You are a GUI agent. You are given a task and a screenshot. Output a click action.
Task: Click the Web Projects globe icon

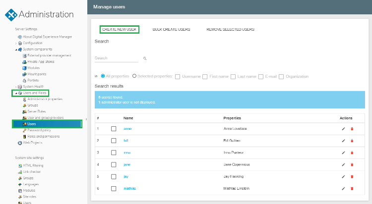click(20, 143)
